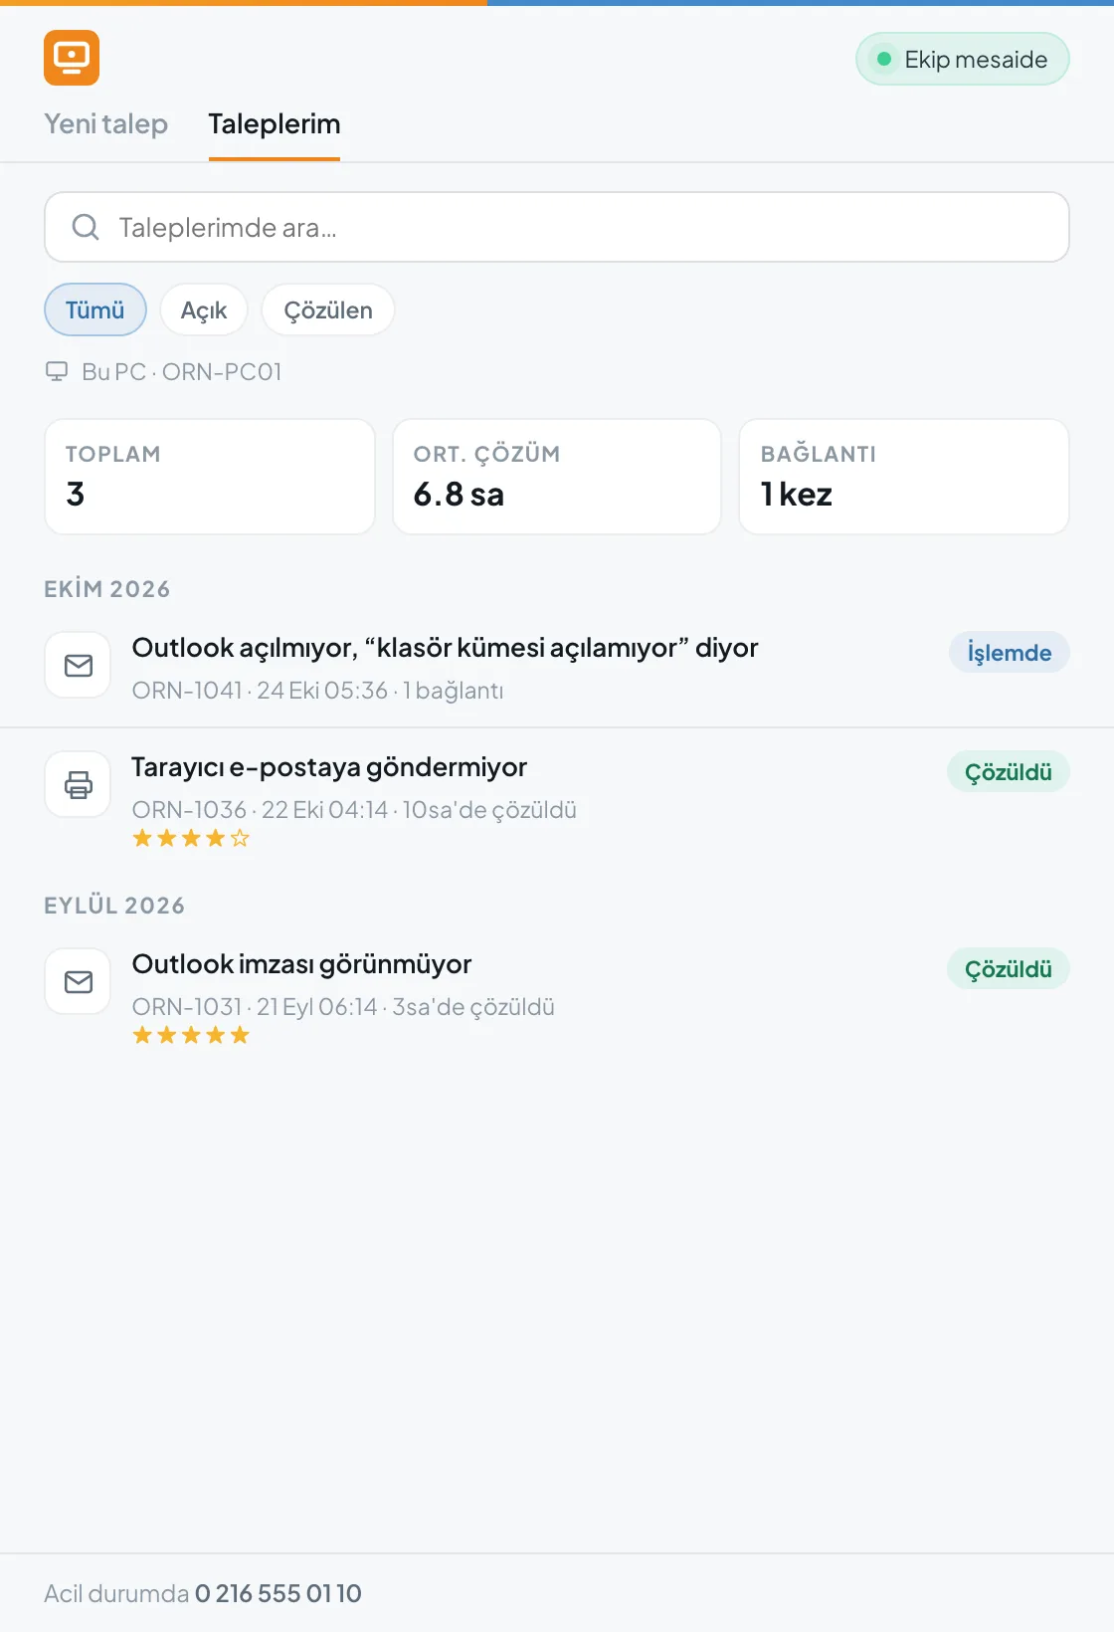Screen dimensions: 1114x1632
Task: Click star rating of Outlook imzası ticket
Action: coord(191,1035)
